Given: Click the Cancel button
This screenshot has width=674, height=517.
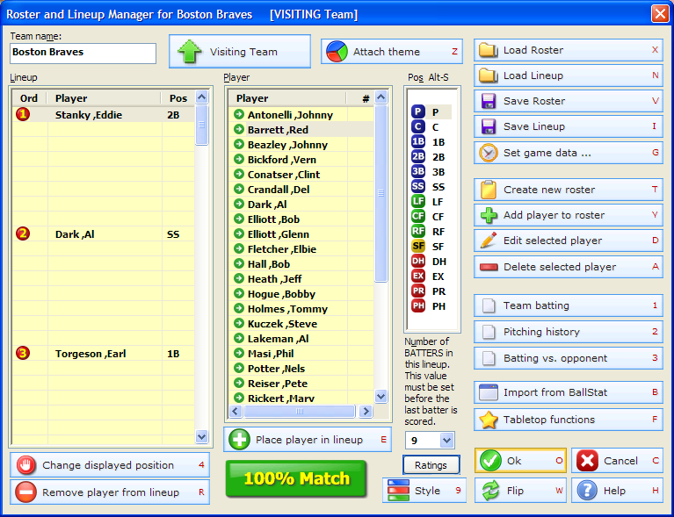Looking at the screenshot, I should 617,461.
